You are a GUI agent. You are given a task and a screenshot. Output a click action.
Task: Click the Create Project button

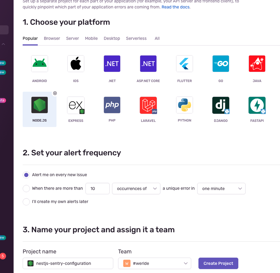(x=218, y=263)
